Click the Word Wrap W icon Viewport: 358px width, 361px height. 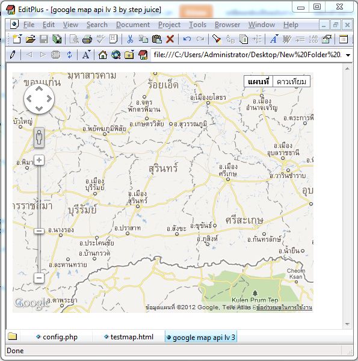[x=287, y=39]
